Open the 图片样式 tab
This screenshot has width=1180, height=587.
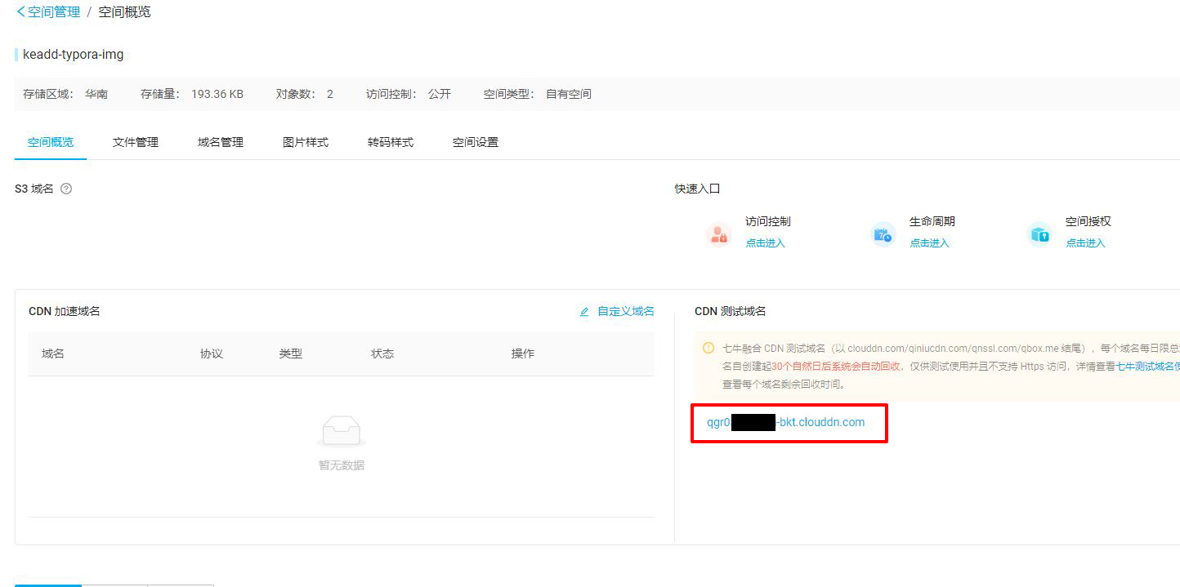pyautogui.click(x=306, y=142)
